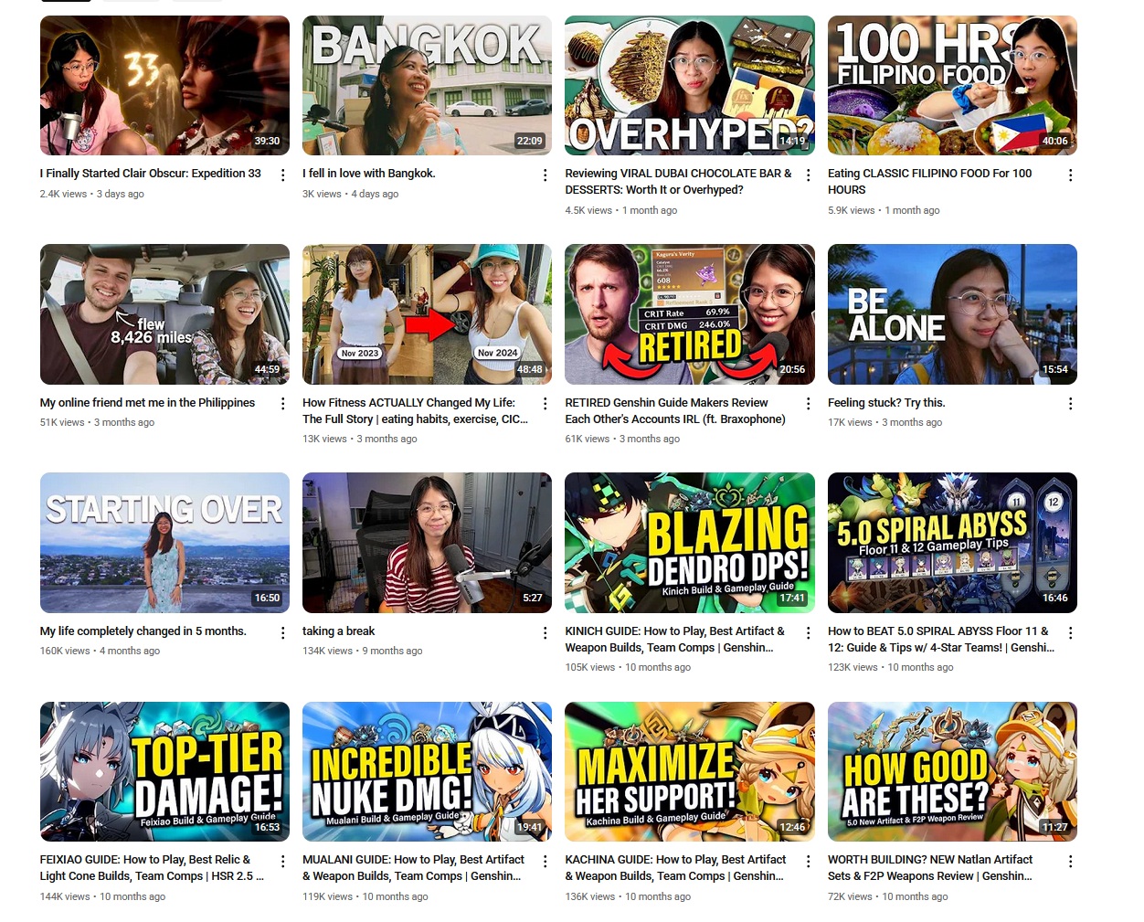
Task: Open options for FEIXIAO GUIDE video
Action: [x=282, y=861]
